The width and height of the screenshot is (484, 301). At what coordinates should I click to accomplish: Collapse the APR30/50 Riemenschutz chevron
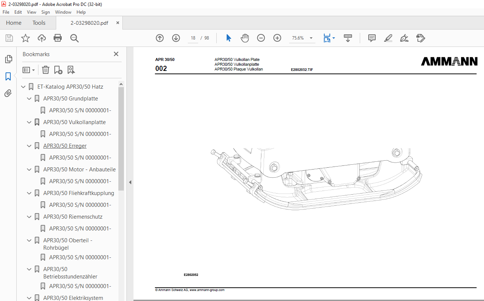point(29,217)
